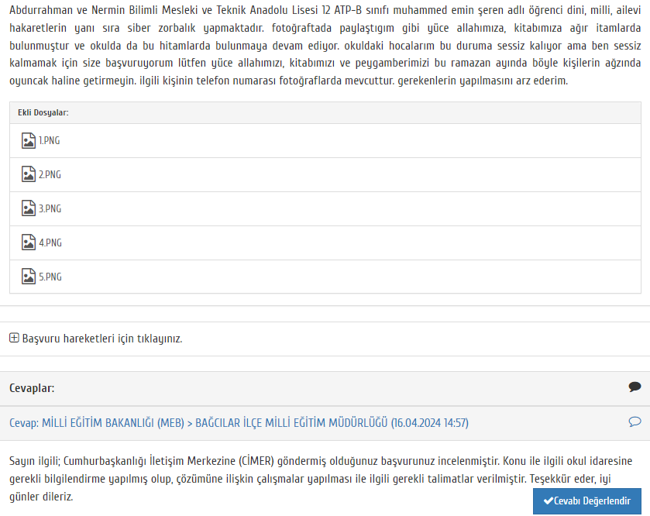Click the image file icon beside 2.PNG
650x516 pixels.
click(28, 174)
